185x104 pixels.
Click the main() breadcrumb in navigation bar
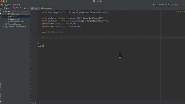[16, 5]
